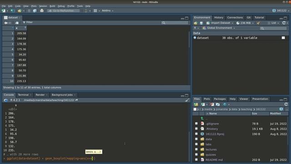Click the version control Git toolbar icon

(86, 10)
